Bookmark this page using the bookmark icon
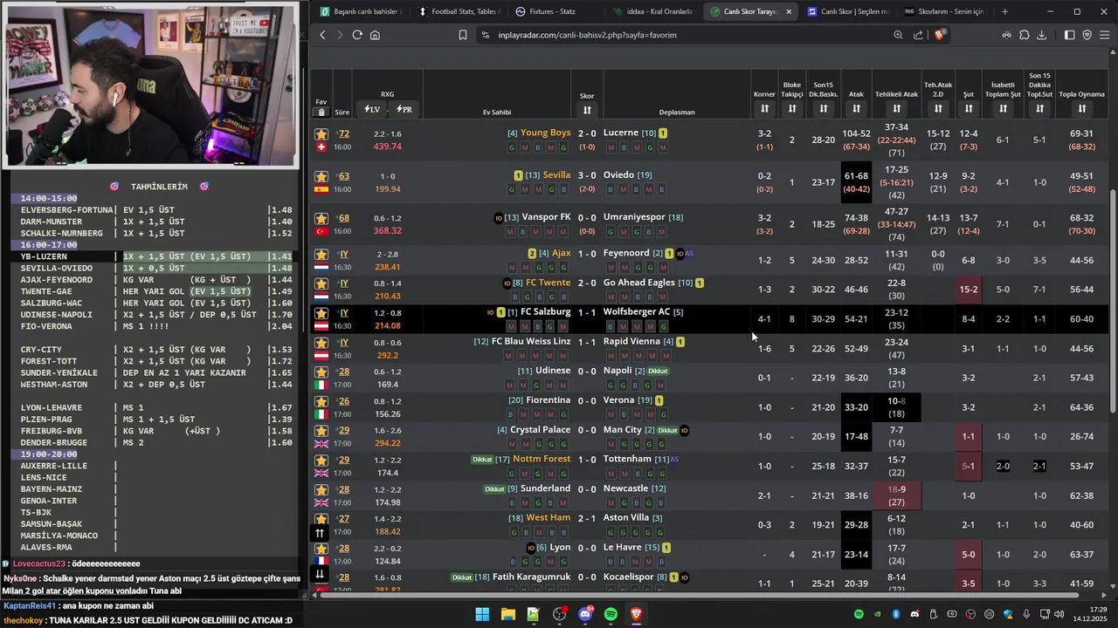1118x628 pixels. click(x=463, y=35)
